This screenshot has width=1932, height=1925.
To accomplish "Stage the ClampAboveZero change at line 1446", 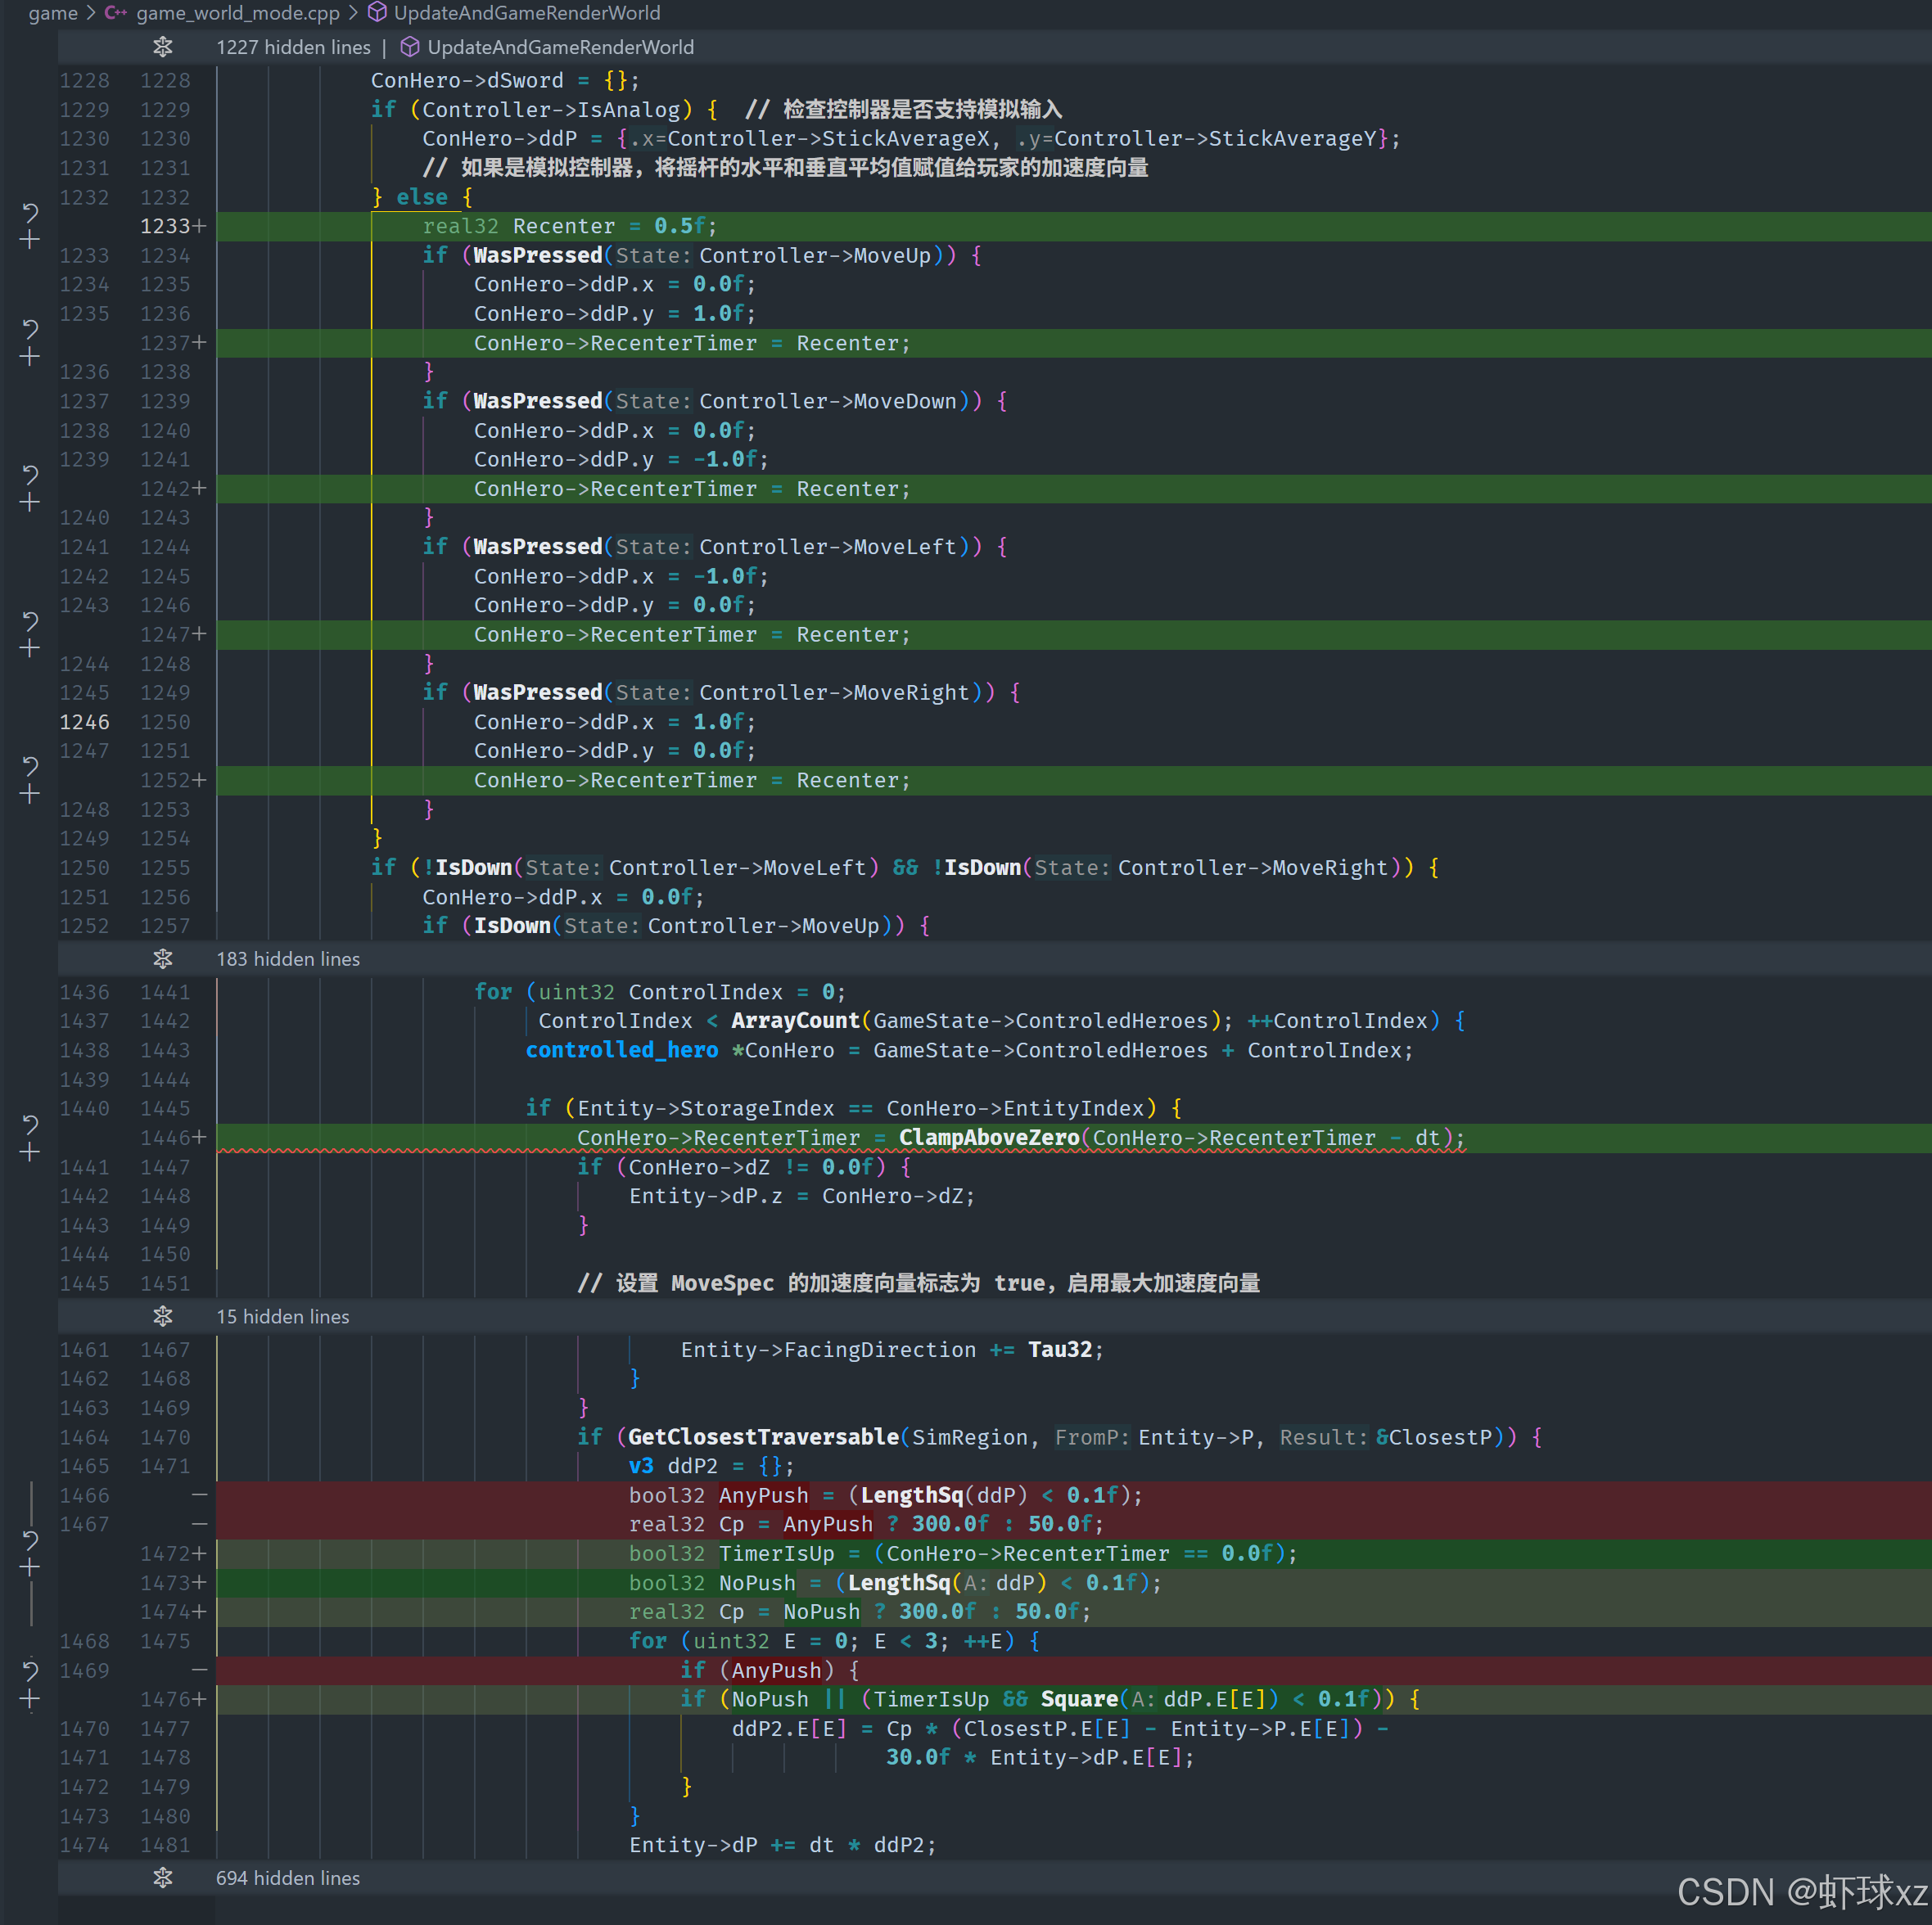I will (30, 1152).
